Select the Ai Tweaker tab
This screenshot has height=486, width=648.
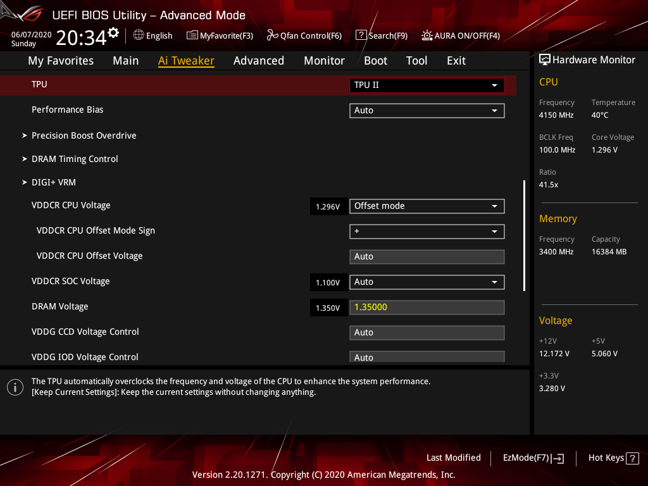tap(186, 61)
